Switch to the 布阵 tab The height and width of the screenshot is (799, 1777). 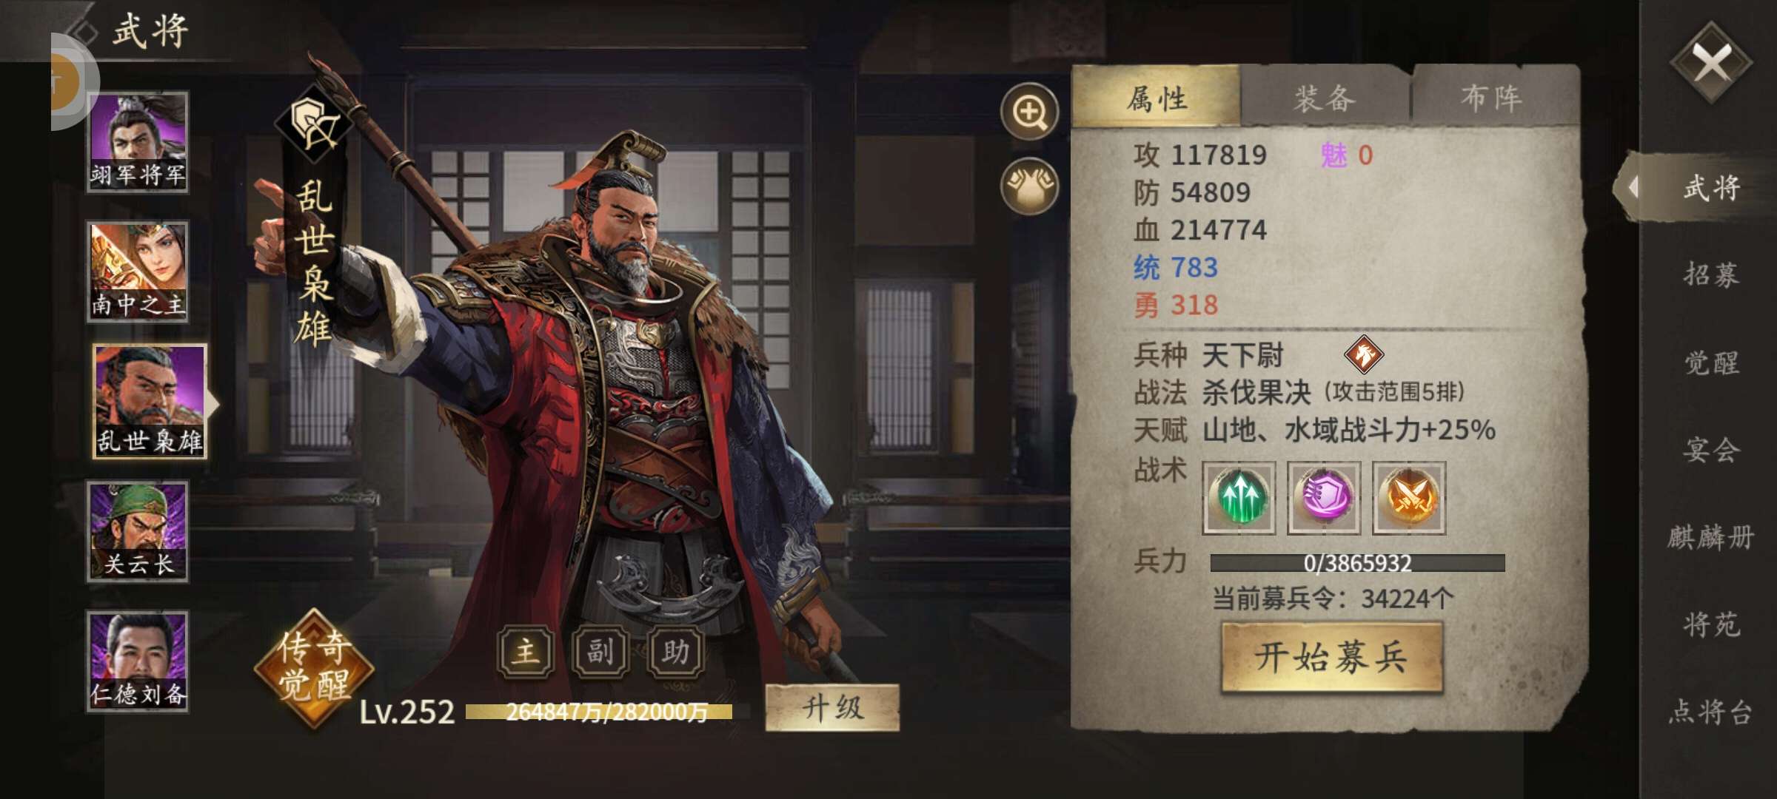coord(1492,97)
